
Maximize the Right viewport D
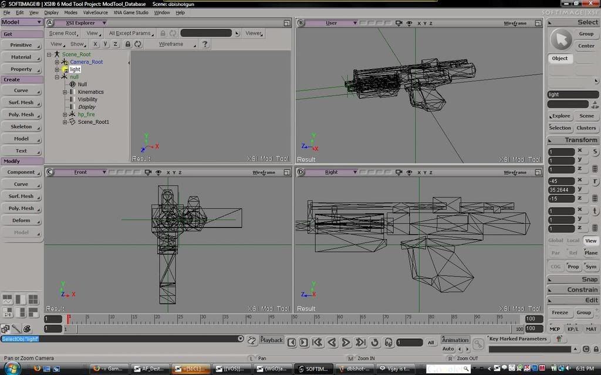(x=538, y=173)
